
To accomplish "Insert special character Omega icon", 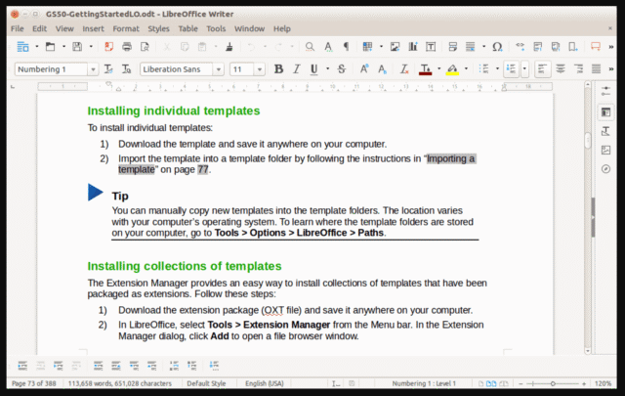I will [497, 47].
